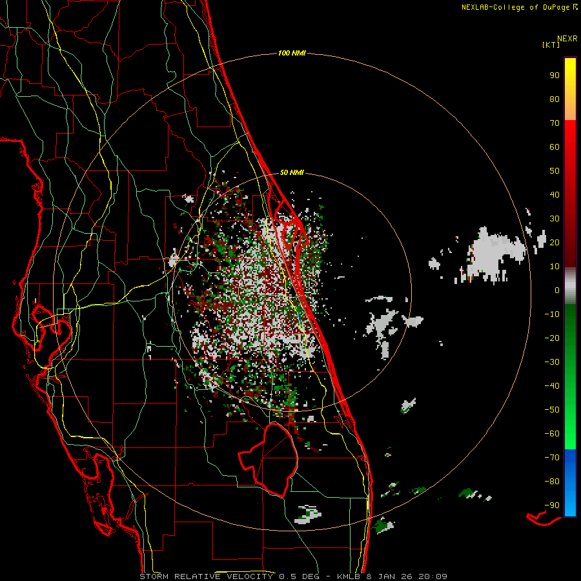Click the gray zero-velocity segment of the color bar

pos(570,286)
